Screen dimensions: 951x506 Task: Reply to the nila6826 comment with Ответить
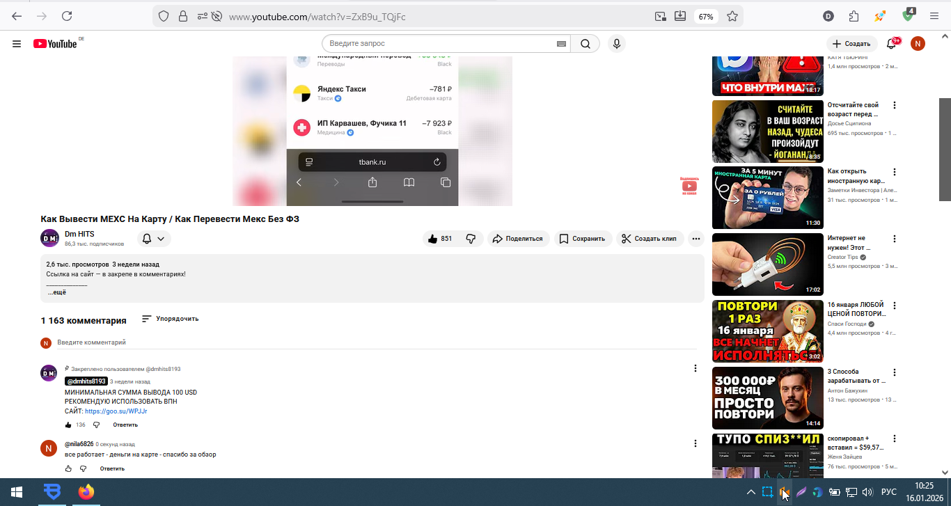112,468
